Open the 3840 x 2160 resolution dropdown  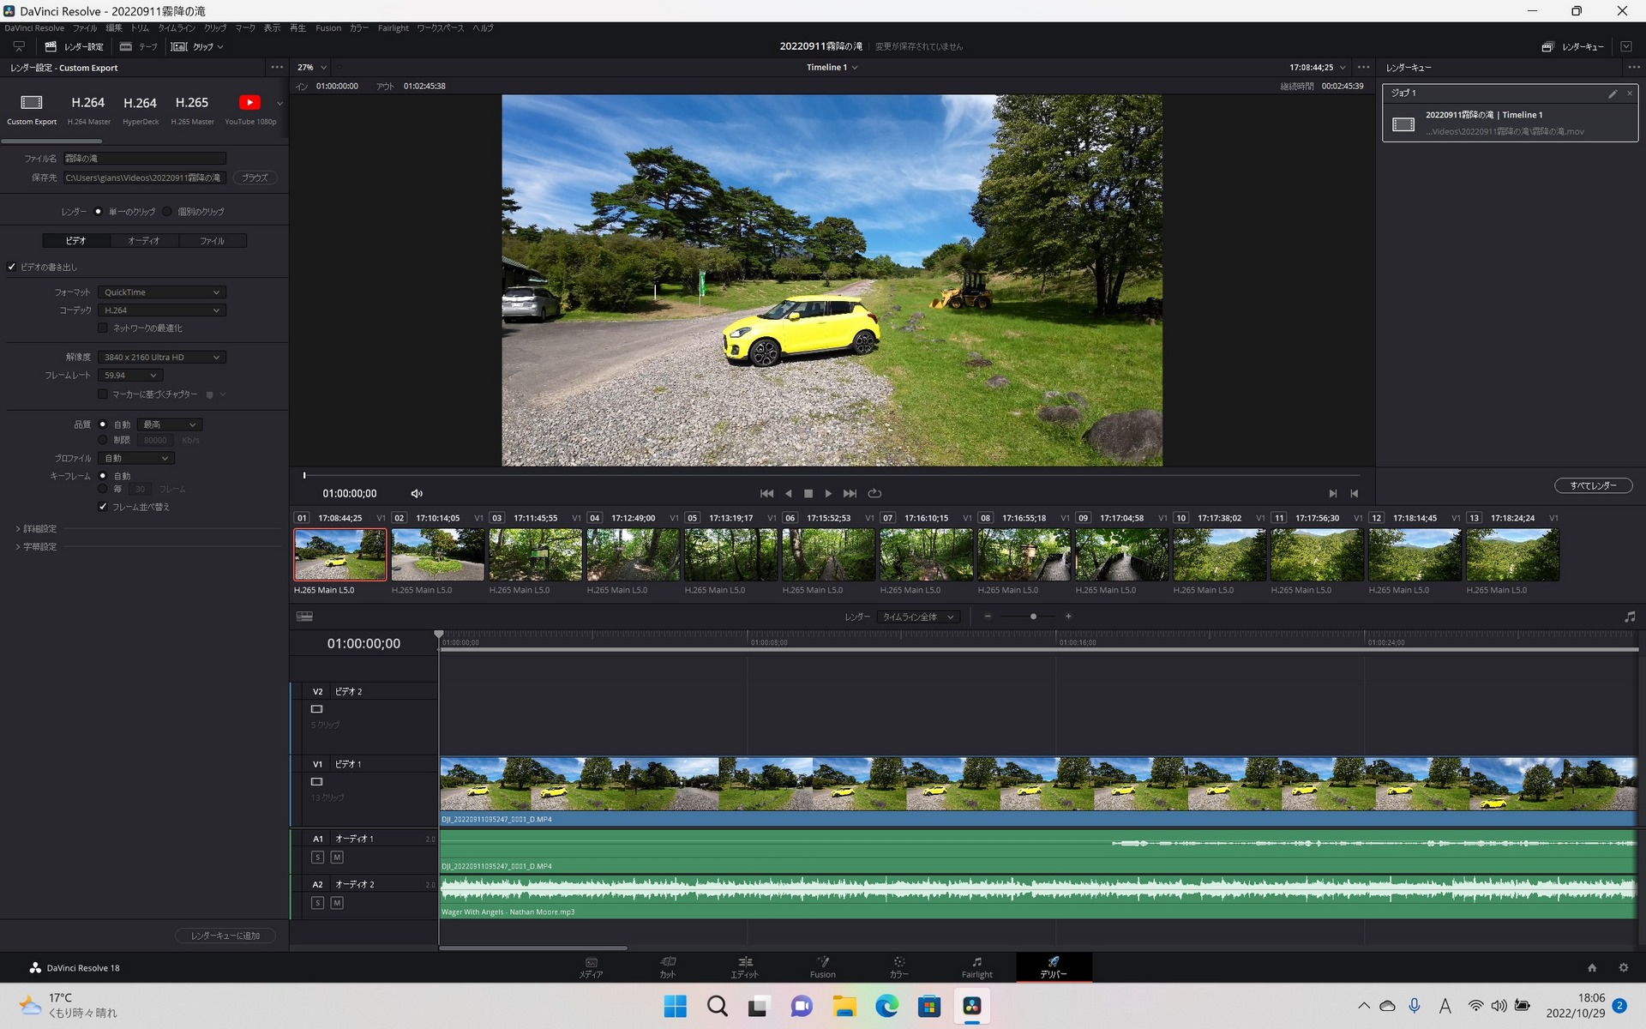tap(161, 357)
